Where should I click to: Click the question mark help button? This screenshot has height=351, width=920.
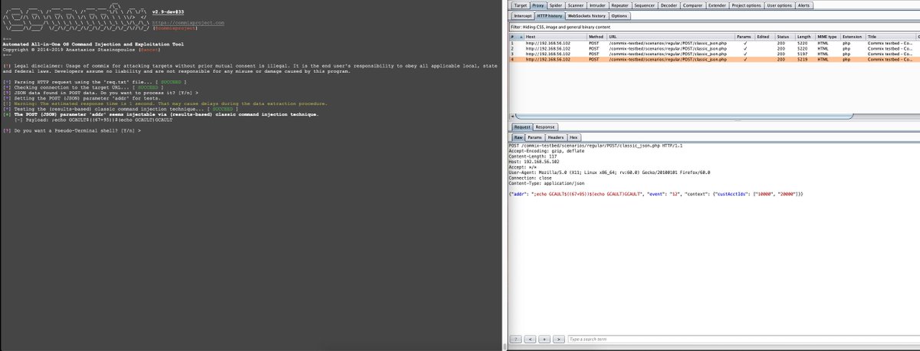[517, 338]
